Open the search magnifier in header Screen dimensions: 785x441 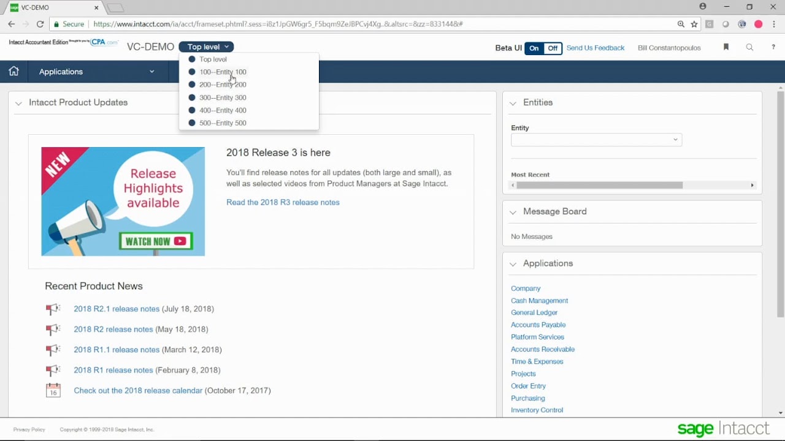point(749,47)
